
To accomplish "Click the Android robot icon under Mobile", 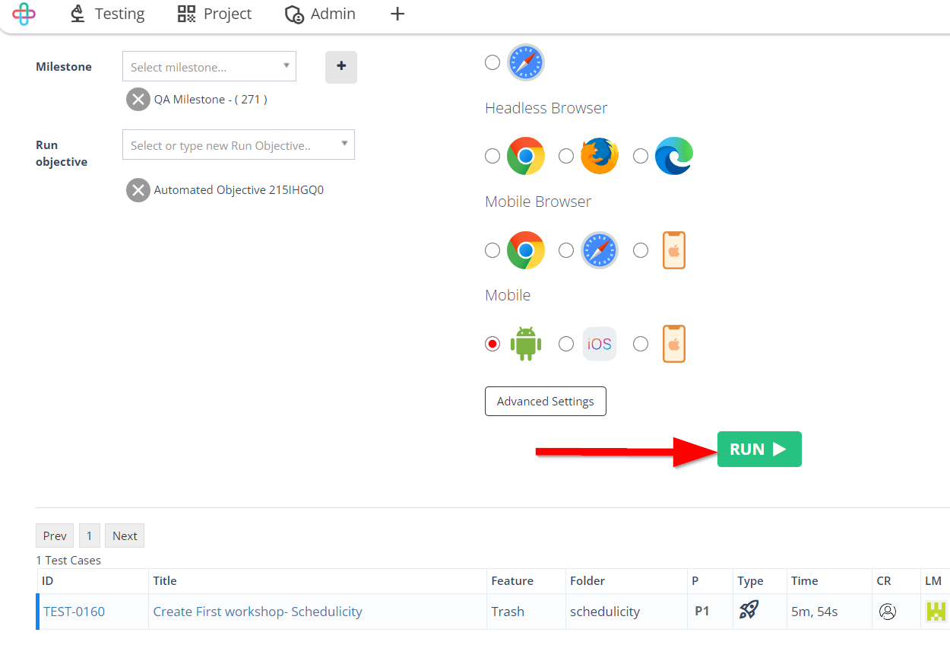I will click(x=525, y=344).
